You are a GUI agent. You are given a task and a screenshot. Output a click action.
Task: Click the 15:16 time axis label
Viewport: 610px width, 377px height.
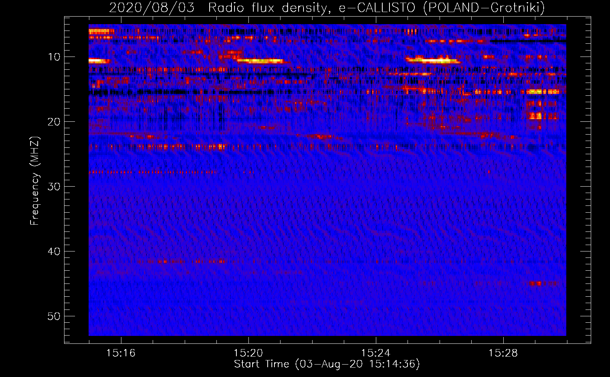tap(121, 353)
